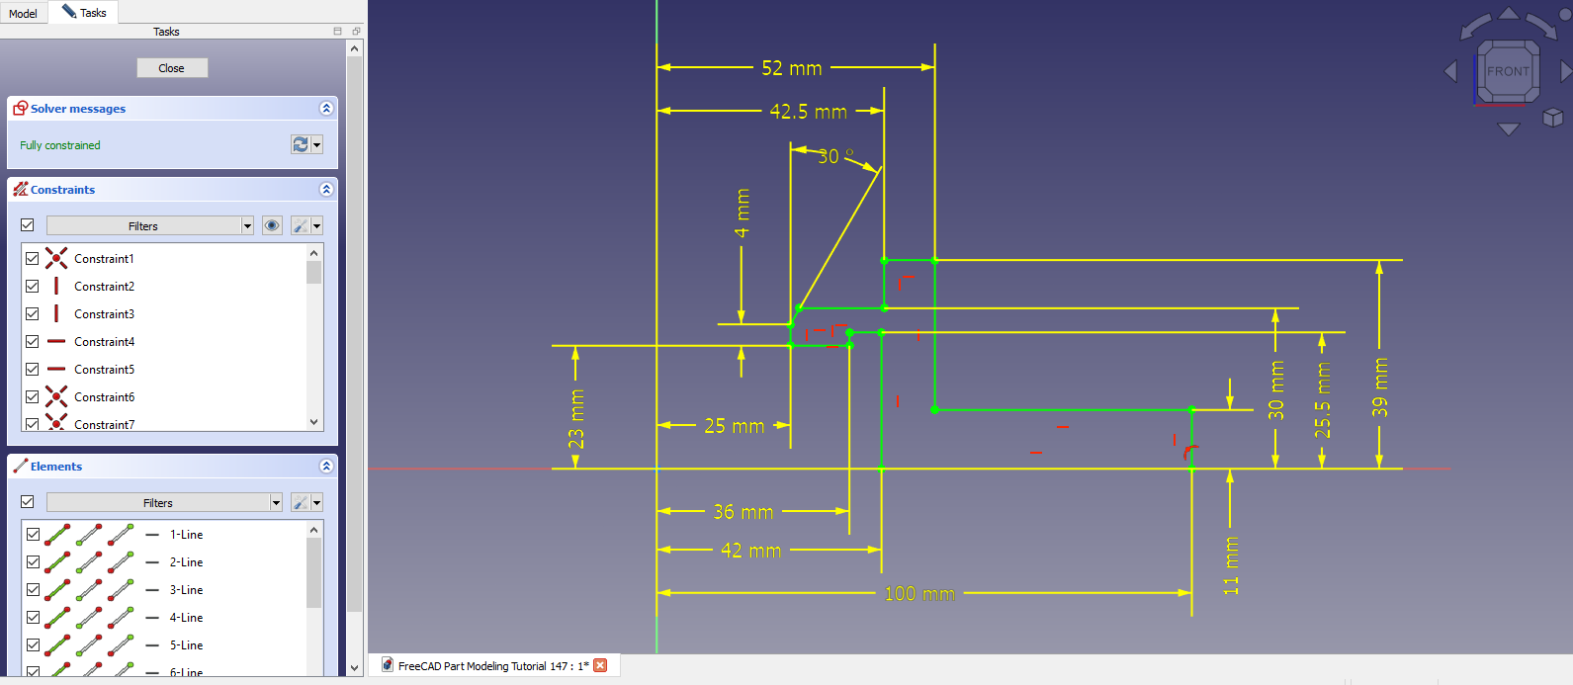Viewport: 1573px width, 685px height.
Task: Select the 100 mm dimension
Action: [x=919, y=594]
